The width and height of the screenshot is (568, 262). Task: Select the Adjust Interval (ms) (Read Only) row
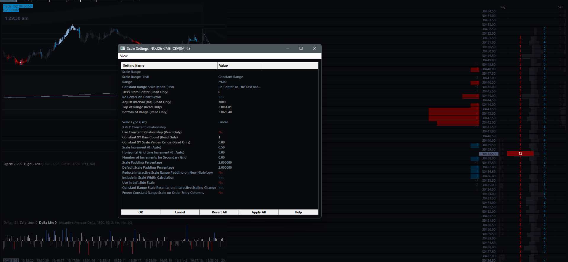click(220, 102)
